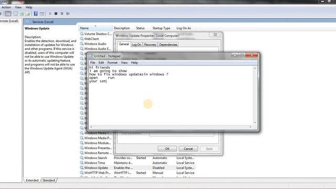Select Services (Local) in the console tree

9,21
